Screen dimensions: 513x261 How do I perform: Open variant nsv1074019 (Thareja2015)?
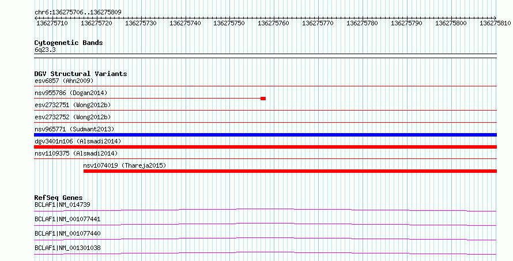[125, 165]
